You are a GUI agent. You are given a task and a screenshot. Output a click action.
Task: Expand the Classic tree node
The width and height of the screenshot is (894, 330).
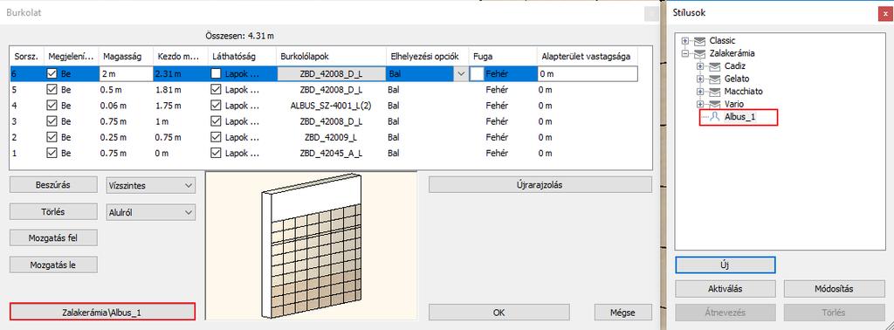point(685,41)
